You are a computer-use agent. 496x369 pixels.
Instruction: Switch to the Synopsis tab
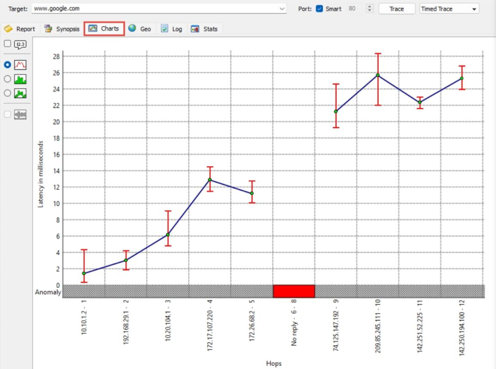[x=62, y=29]
